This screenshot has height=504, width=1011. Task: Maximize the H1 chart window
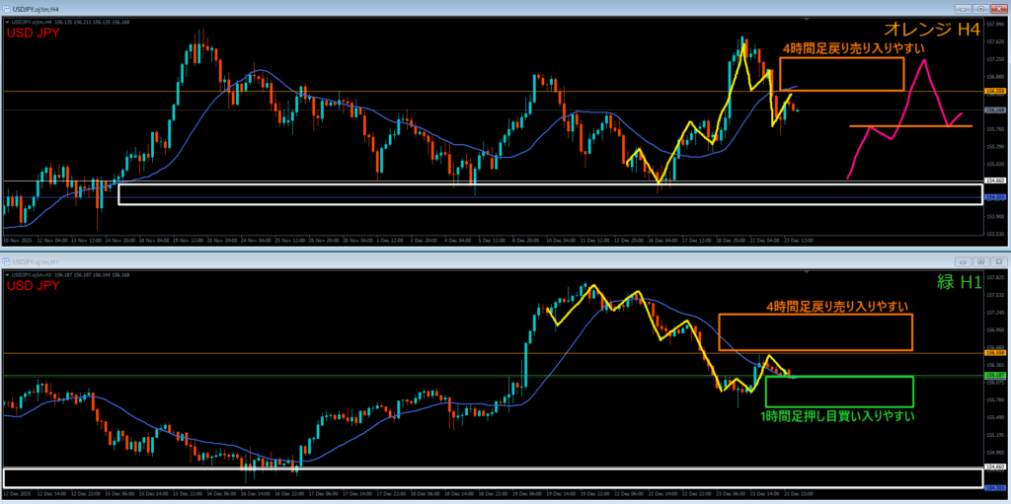pyautogui.click(x=980, y=263)
